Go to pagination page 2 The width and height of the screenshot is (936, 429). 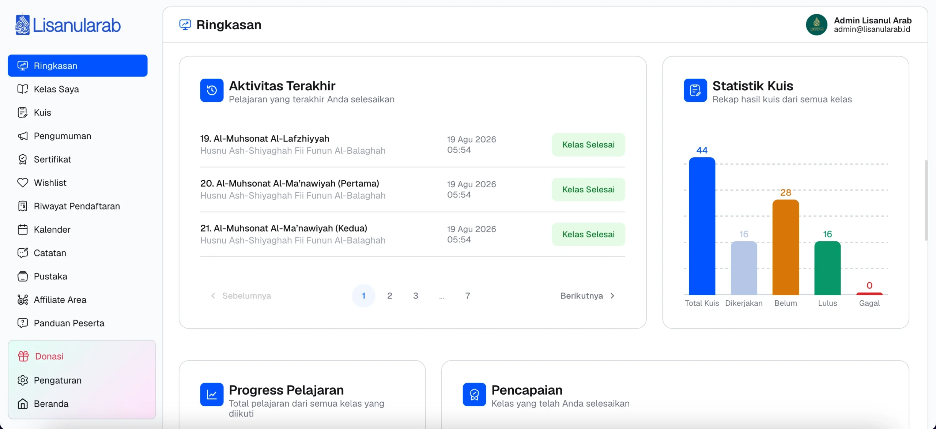point(389,296)
